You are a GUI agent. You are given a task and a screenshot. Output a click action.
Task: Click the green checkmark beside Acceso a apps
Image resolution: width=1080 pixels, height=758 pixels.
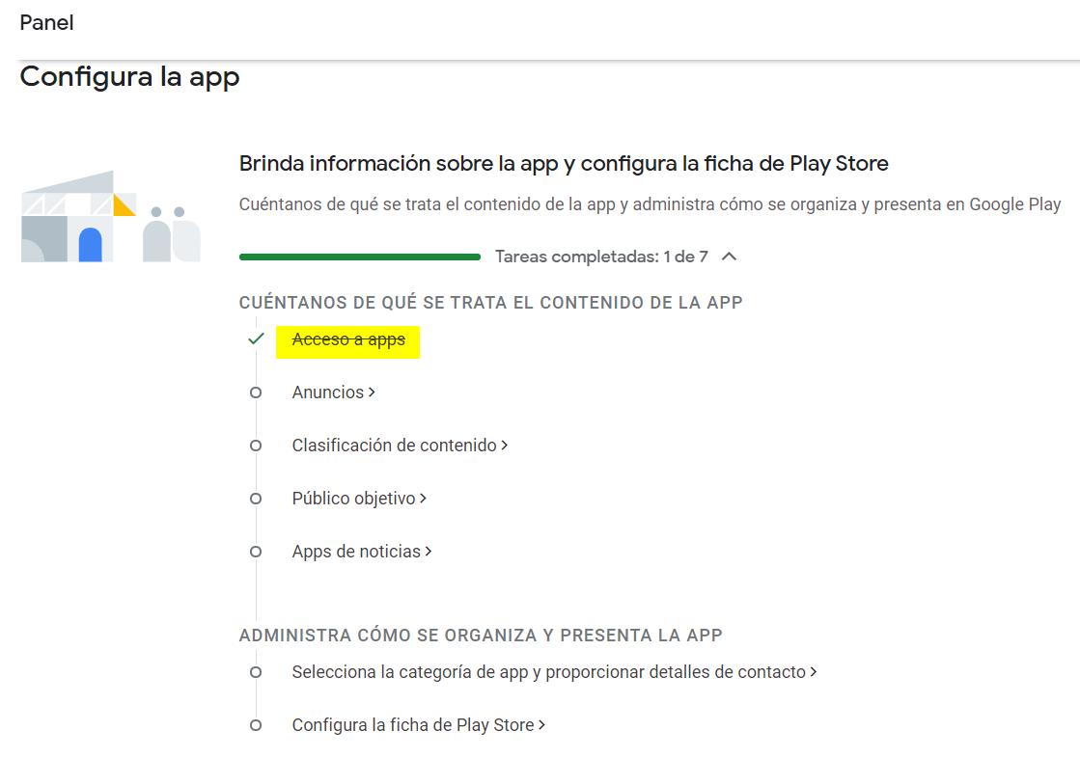coord(256,338)
